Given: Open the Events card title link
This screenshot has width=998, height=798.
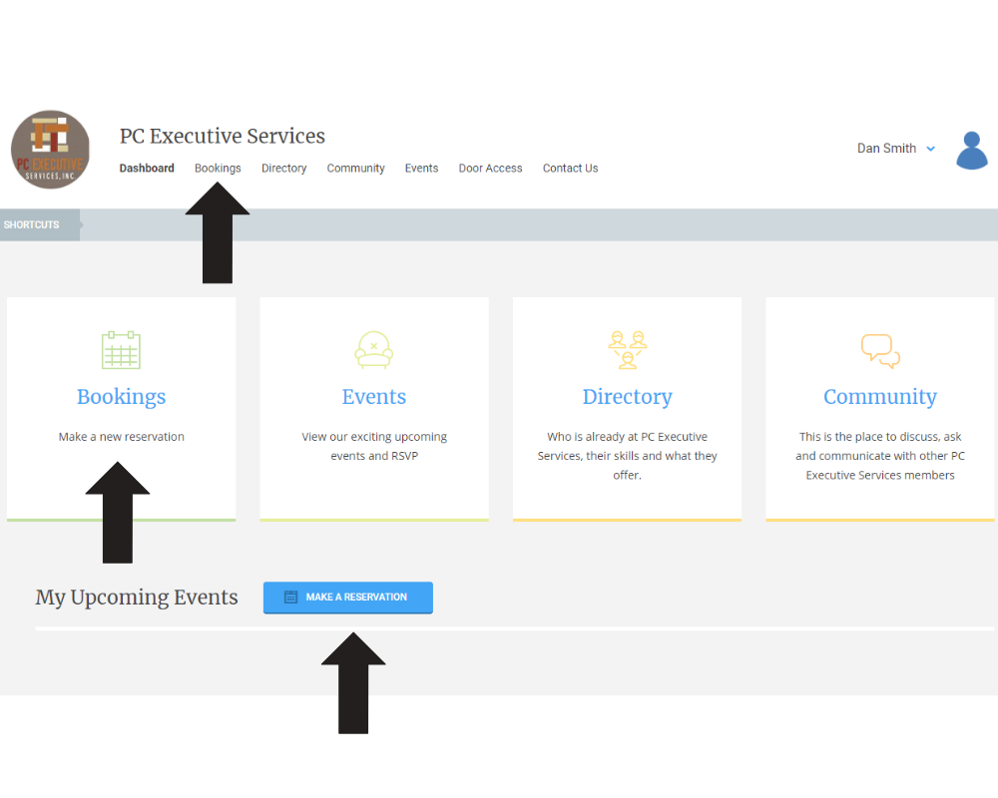Looking at the screenshot, I should 373,396.
